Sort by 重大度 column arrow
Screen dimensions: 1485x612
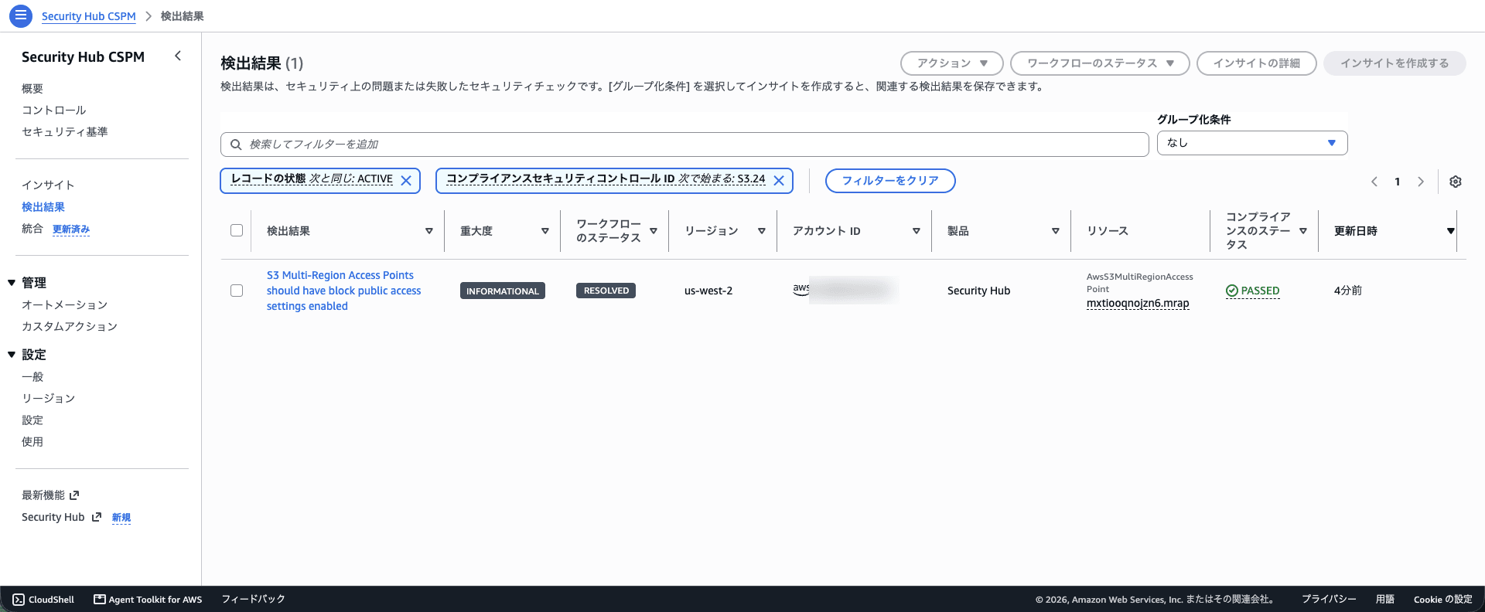545,231
